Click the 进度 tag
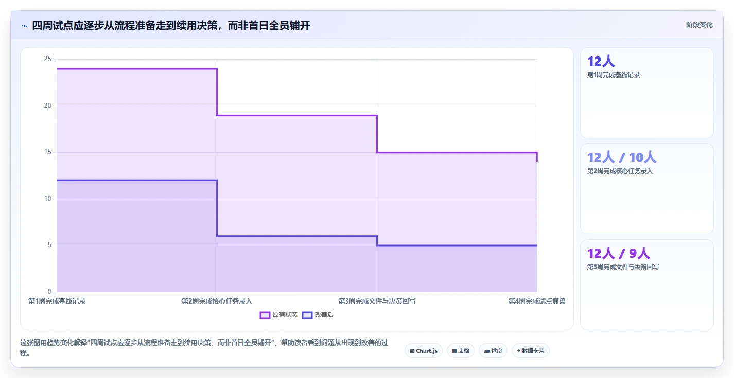Screen dimensions: 734x378 point(493,351)
